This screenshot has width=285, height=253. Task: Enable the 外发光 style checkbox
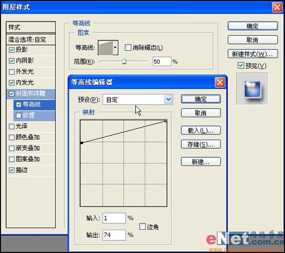pos(11,72)
